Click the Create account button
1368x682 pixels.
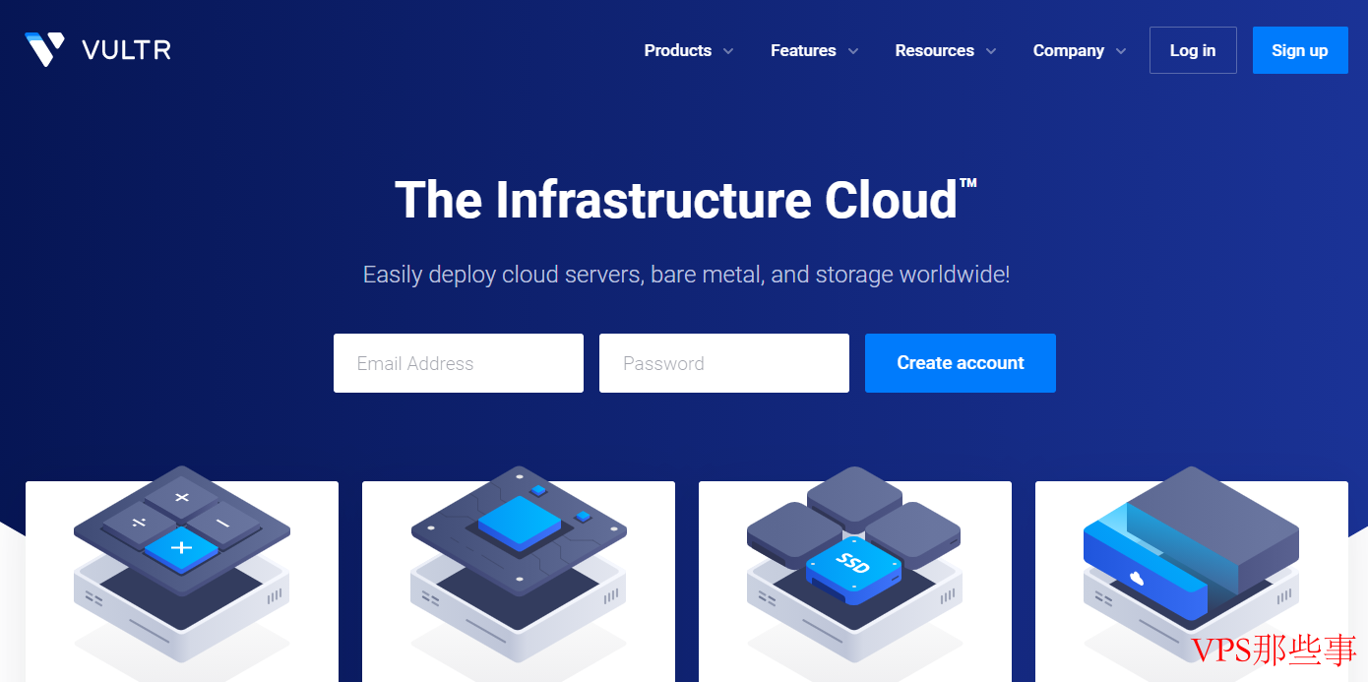[x=961, y=363]
